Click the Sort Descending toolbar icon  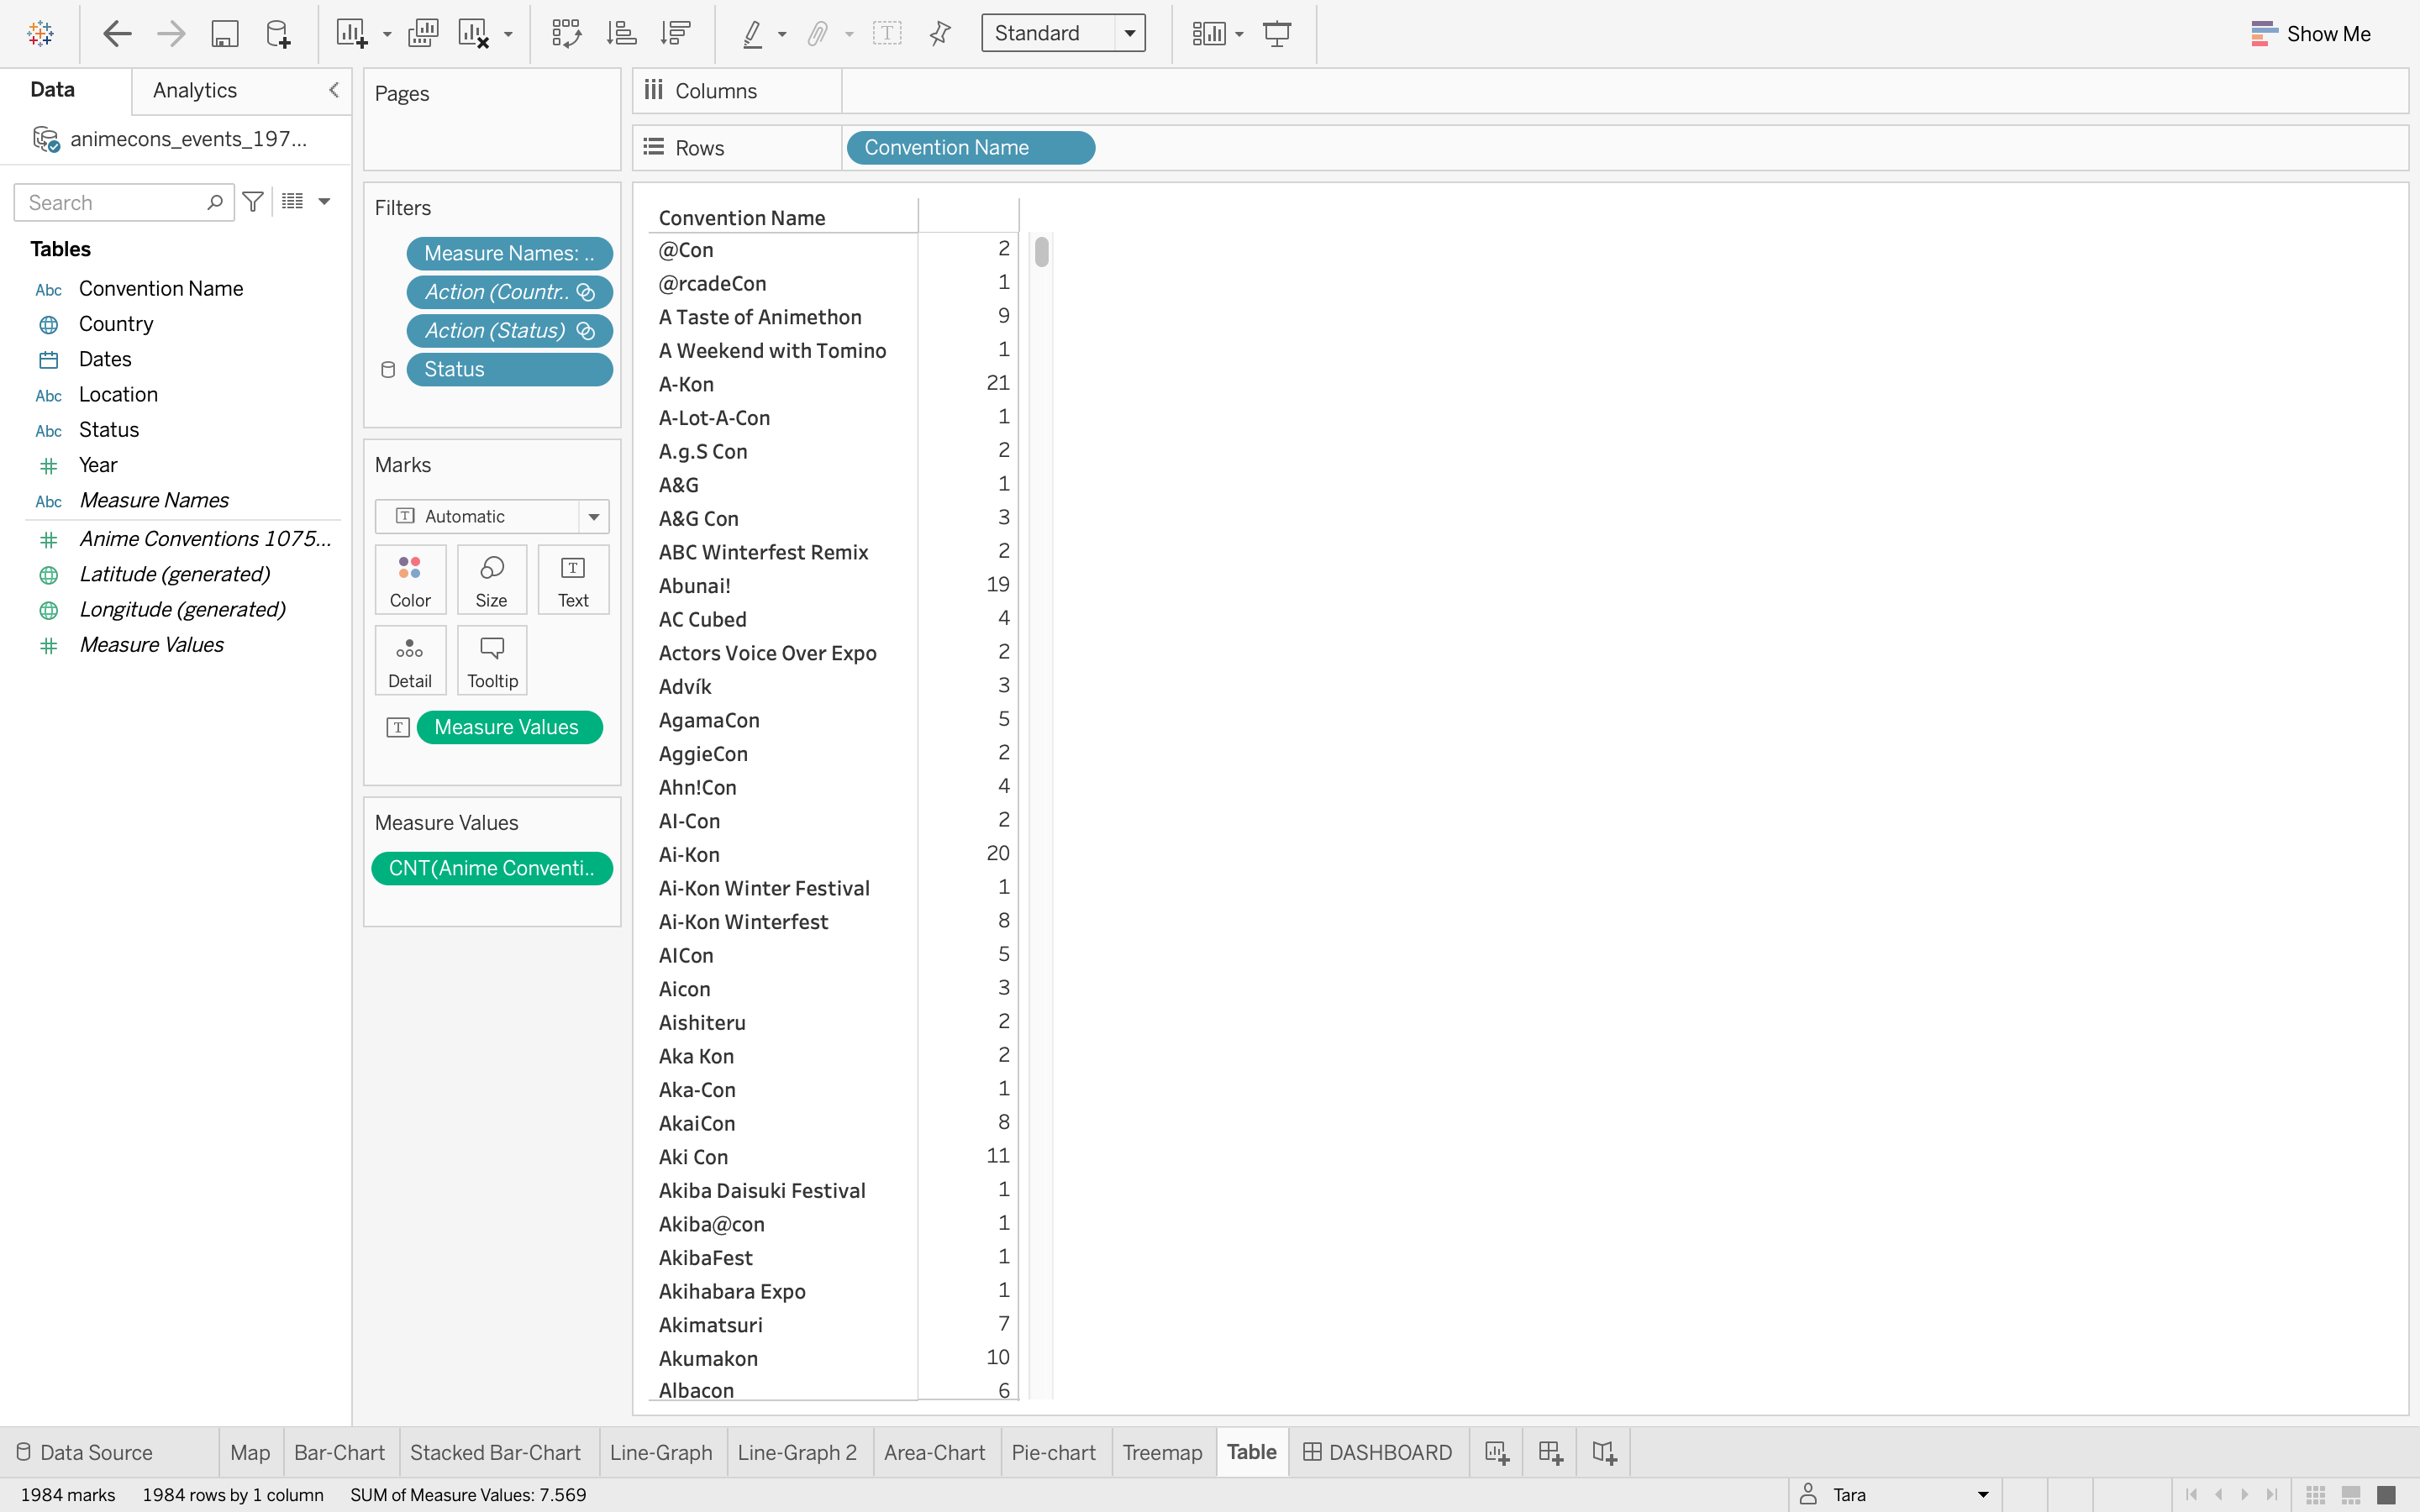tap(676, 33)
